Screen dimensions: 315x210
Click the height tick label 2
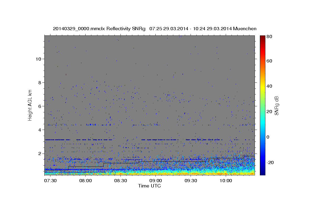click(x=40, y=153)
